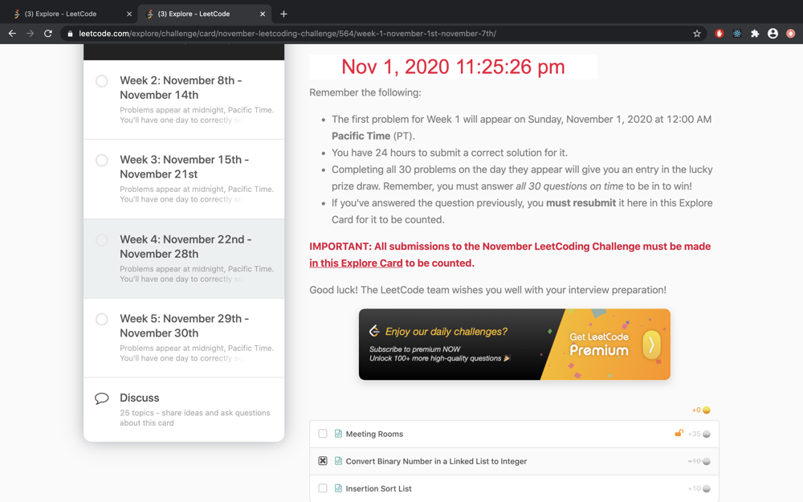Click the orange icon right of the profile avatar
This screenshot has width=803, height=502.
click(791, 33)
